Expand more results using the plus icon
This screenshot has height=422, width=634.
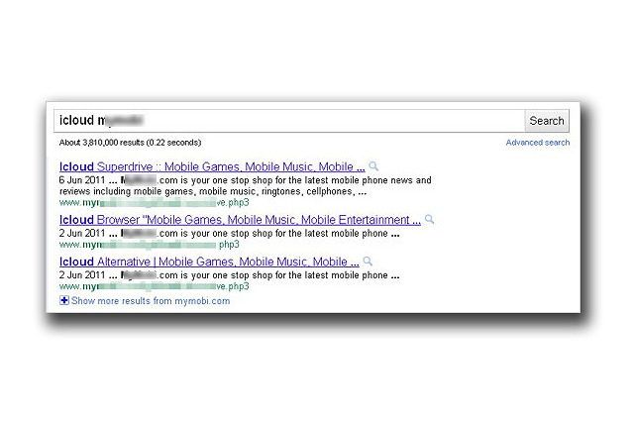[64, 300]
